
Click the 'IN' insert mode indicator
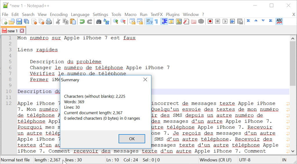pos(284,160)
